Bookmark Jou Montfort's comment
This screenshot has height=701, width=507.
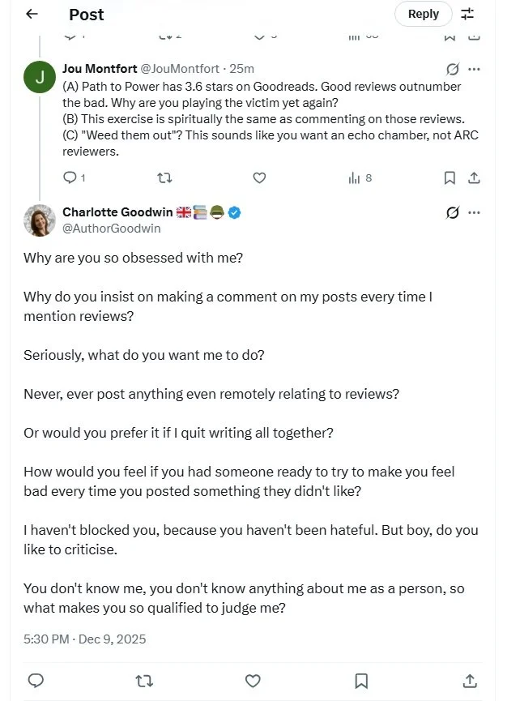click(449, 178)
